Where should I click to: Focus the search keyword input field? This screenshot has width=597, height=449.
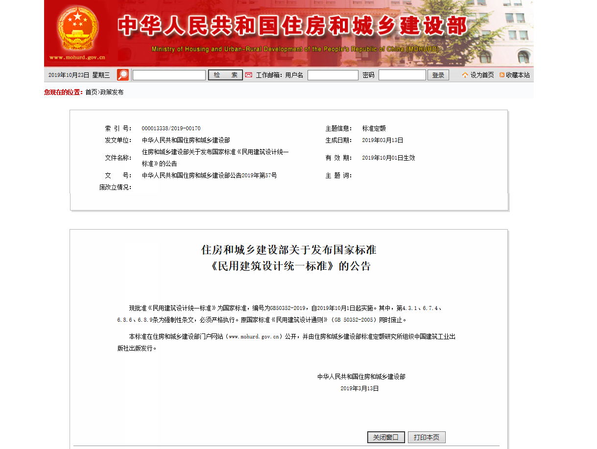169,75
